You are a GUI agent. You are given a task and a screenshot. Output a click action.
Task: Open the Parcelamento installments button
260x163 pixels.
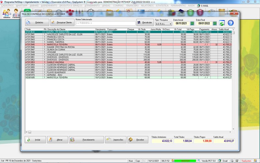point(86,140)
